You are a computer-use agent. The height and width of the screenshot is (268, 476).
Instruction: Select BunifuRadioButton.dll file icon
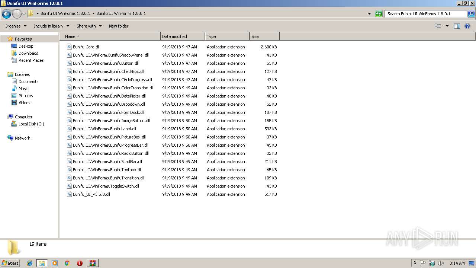pyautogui.click(x=69, y=153)
